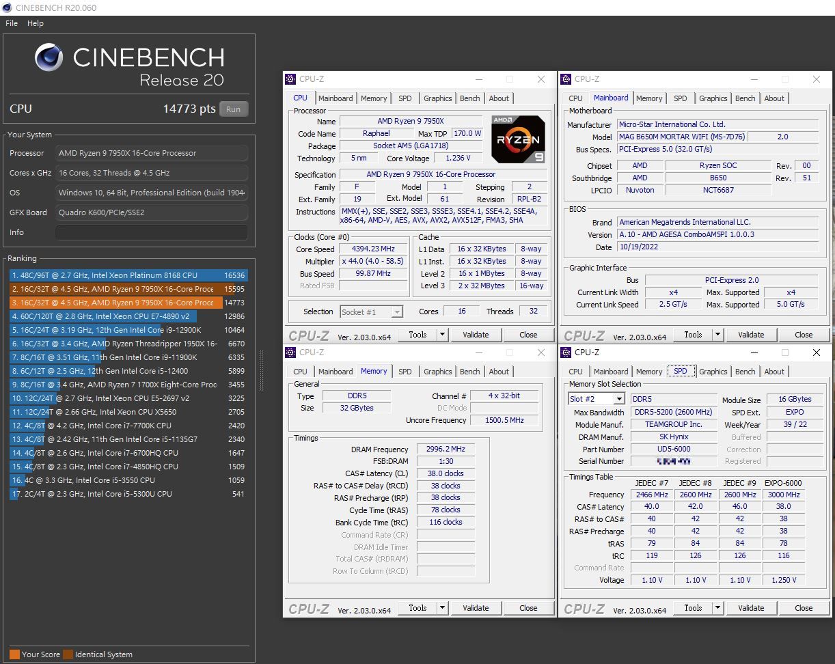
Task: Click Validate in the Mainboard window
Action: pos(751,335)
